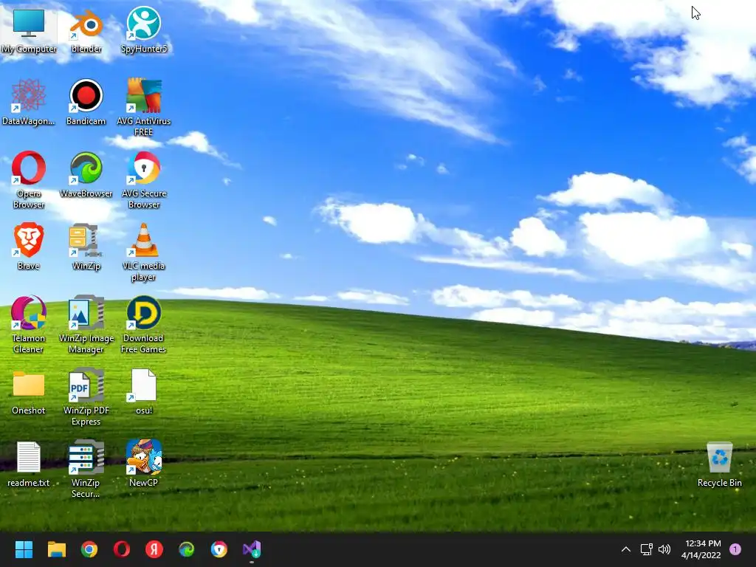Select the Brave desktop shortcut
The height and width of the screenshot is (567, 756).
(x=29, y=247)
